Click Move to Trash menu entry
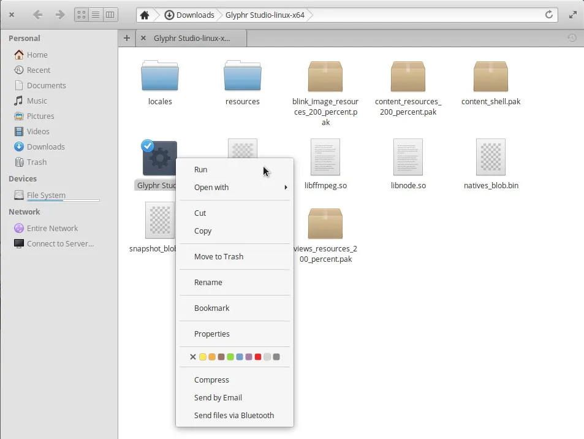Screen dimensions: 584x439 point(219,257)
